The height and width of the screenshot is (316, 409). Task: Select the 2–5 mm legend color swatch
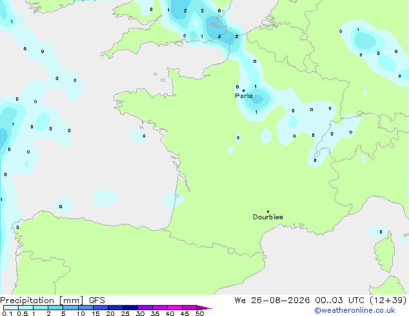click(55, 308)
